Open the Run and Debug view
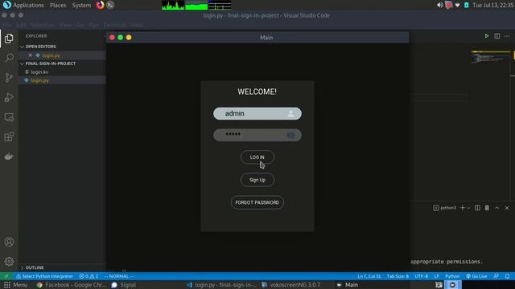This screenshot has width=515, height=289. tap(9, 97)
